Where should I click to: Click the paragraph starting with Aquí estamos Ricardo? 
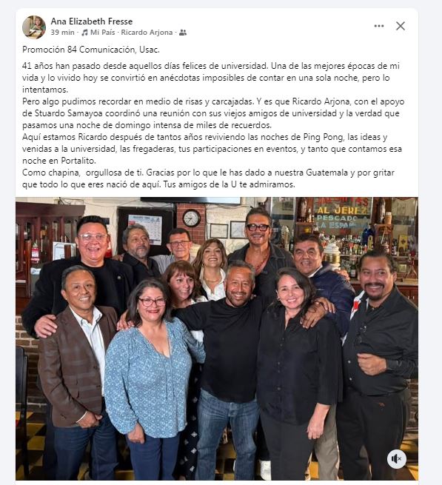pos(212,149)
